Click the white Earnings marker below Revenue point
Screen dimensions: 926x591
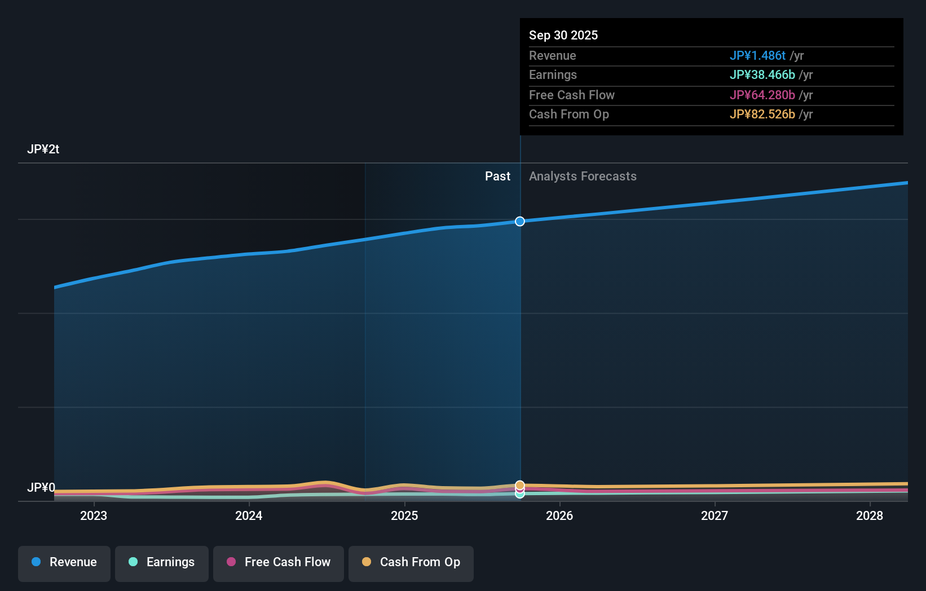click(x=519, y=495)
